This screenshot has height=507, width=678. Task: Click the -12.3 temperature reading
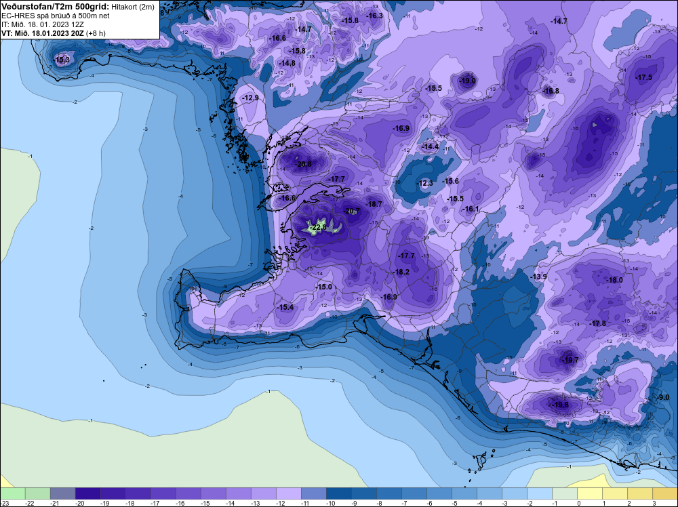pos(425,183)
